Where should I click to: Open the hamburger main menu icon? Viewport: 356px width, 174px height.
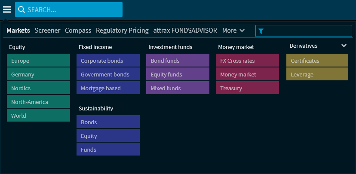7,9
